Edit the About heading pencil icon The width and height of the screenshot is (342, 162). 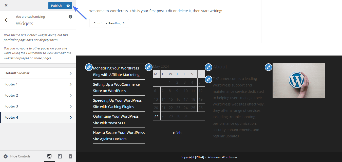tap(208, 67)
